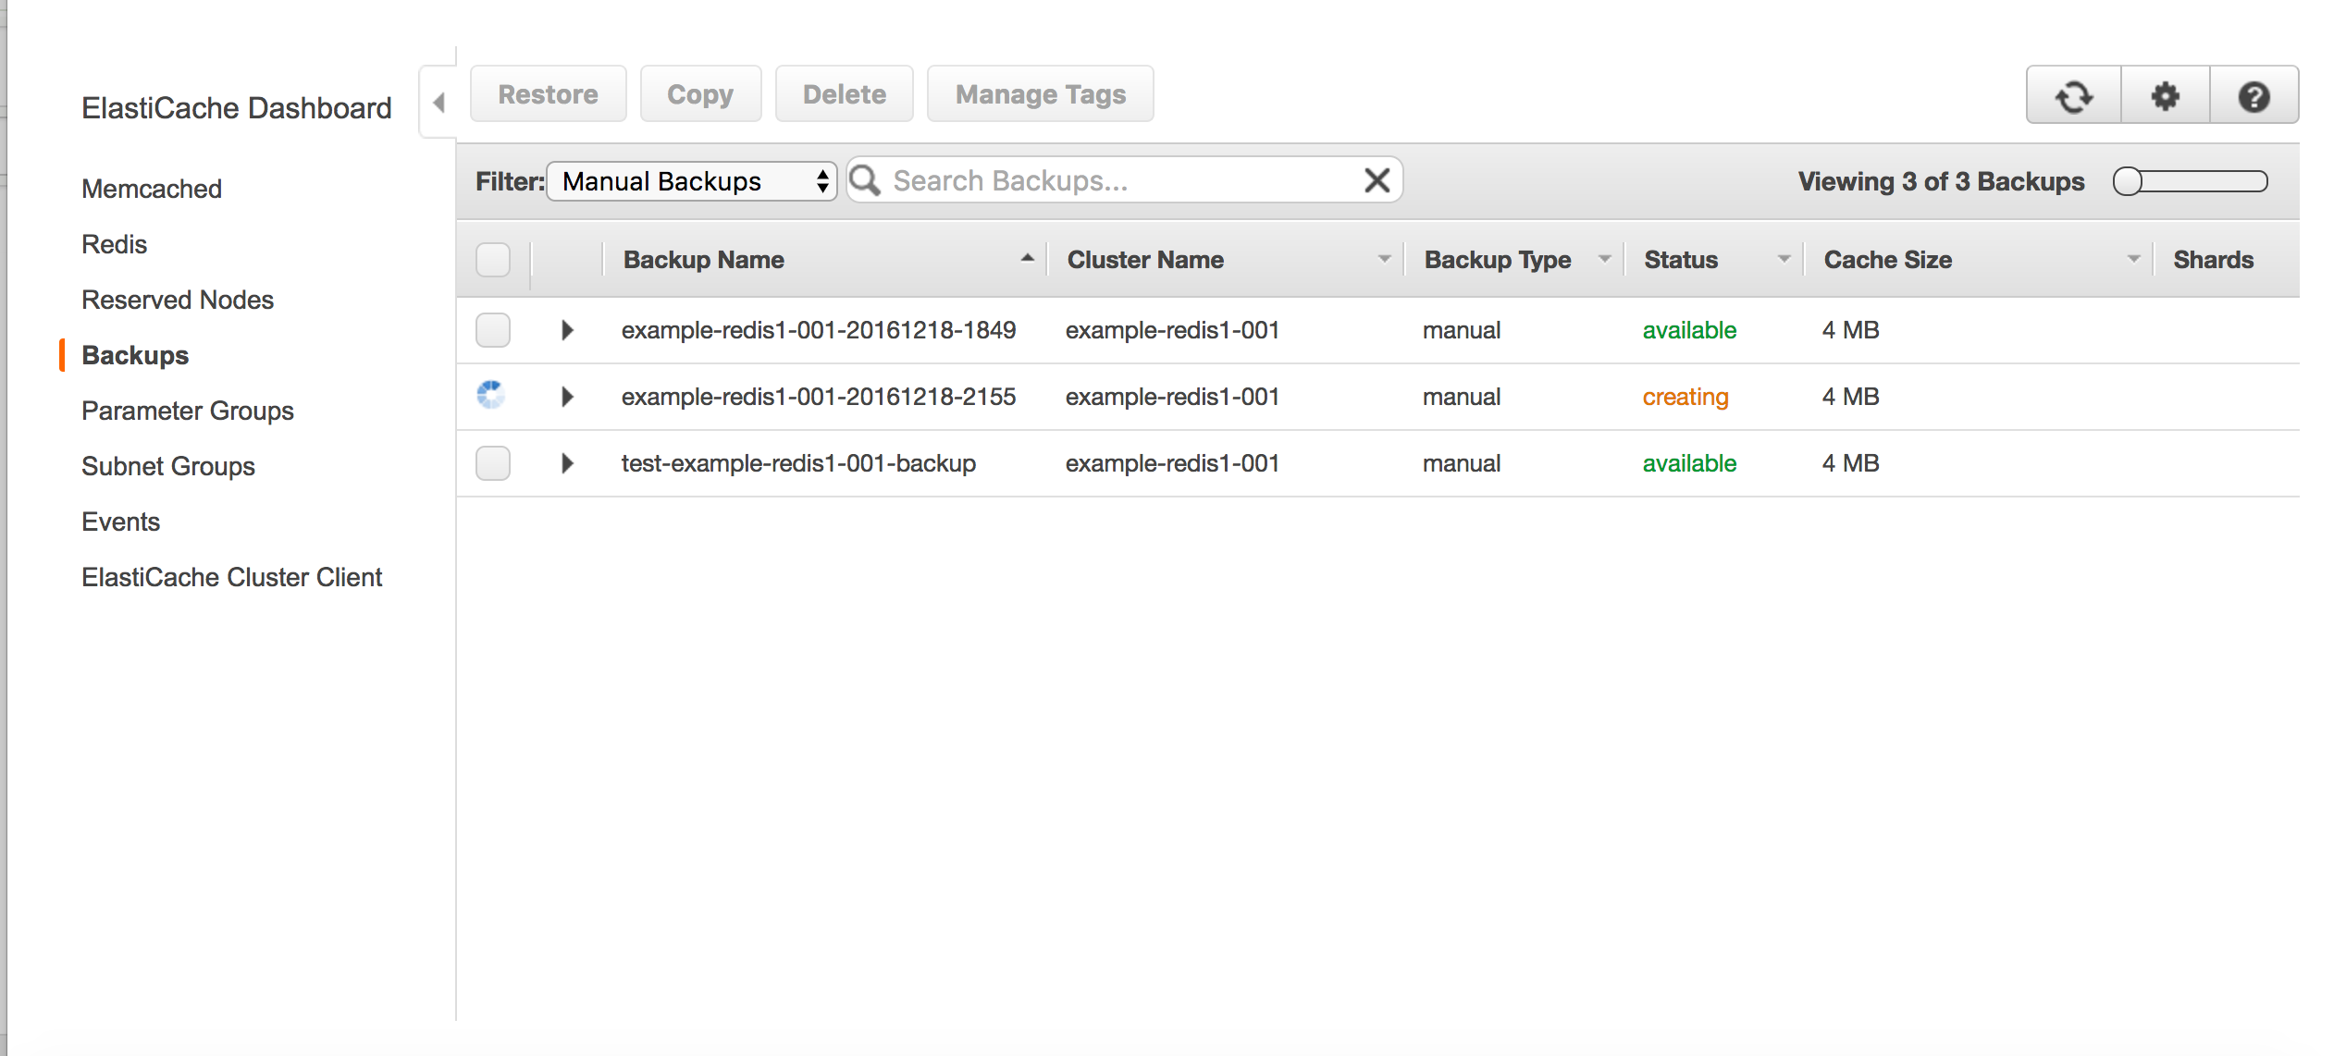The height and width of the screenshot is (1056, 2346).
Task: Click the Backup Name sort arrow
Action: [x=1025, y=259]
